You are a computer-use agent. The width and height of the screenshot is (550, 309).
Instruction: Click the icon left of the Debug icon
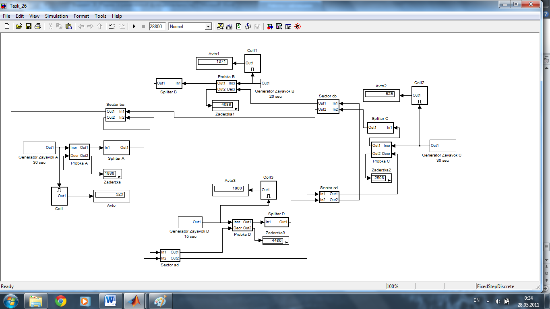288,27
